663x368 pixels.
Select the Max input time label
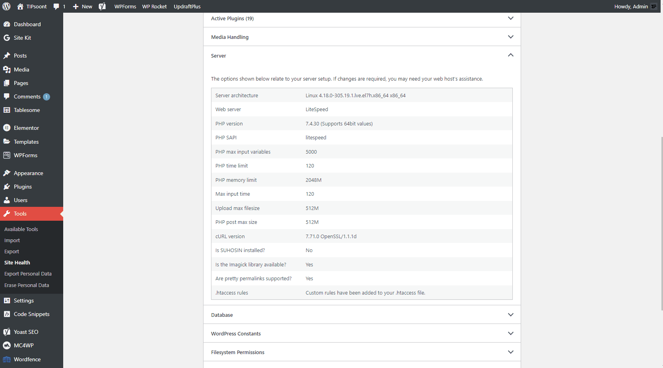tap(233, 194)
